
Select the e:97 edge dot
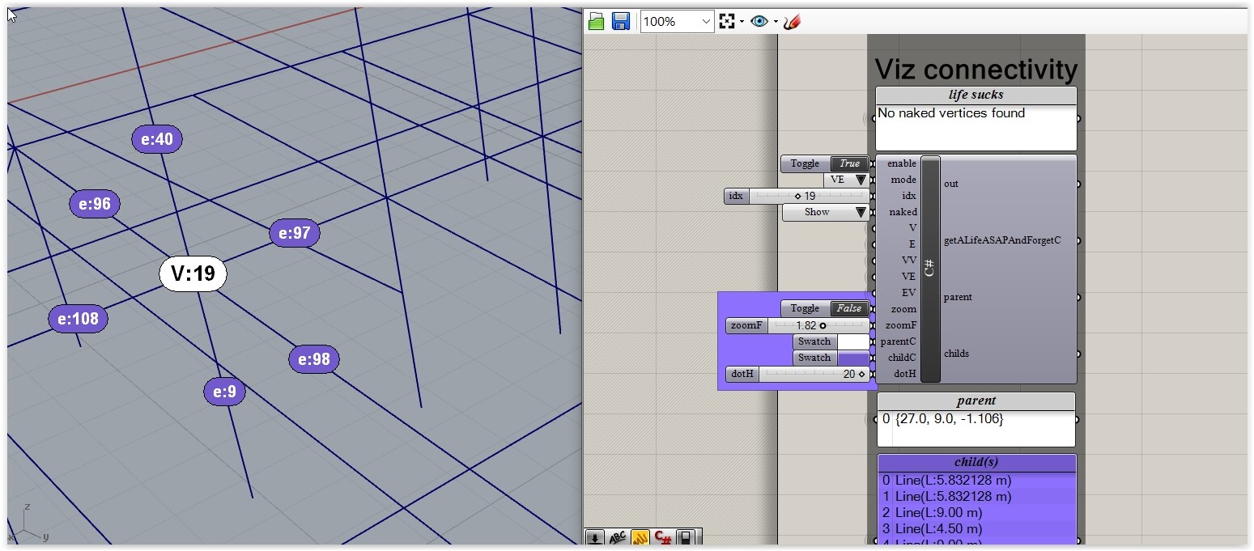295,233
